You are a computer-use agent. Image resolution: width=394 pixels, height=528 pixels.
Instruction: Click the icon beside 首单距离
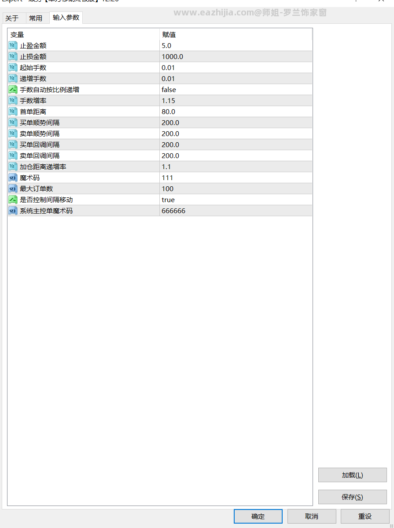pyautogui.click(x=13, y=111)
